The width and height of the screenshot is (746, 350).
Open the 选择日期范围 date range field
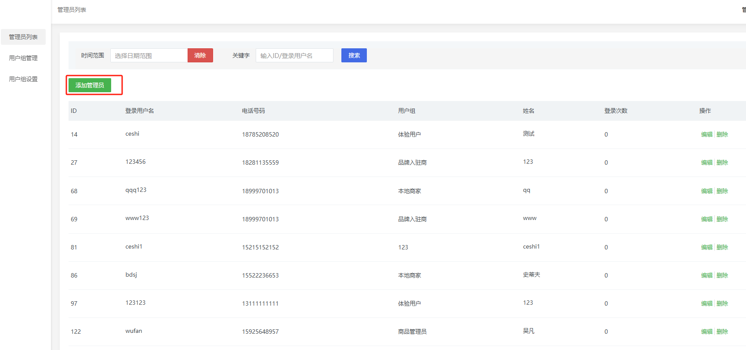148,55
